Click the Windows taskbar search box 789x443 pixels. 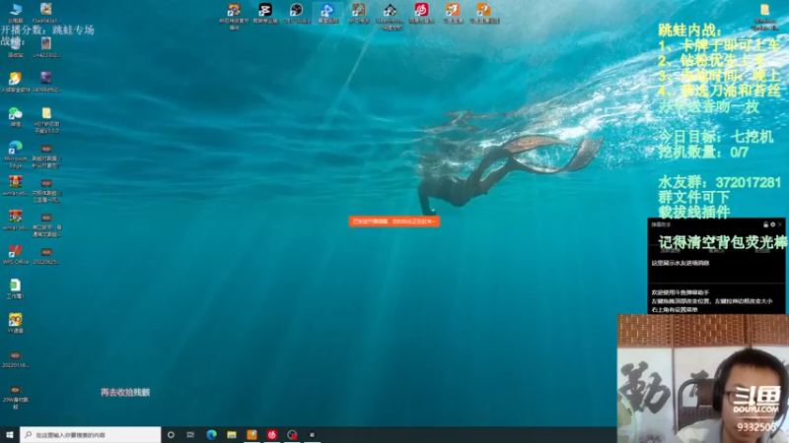[91, 435]
